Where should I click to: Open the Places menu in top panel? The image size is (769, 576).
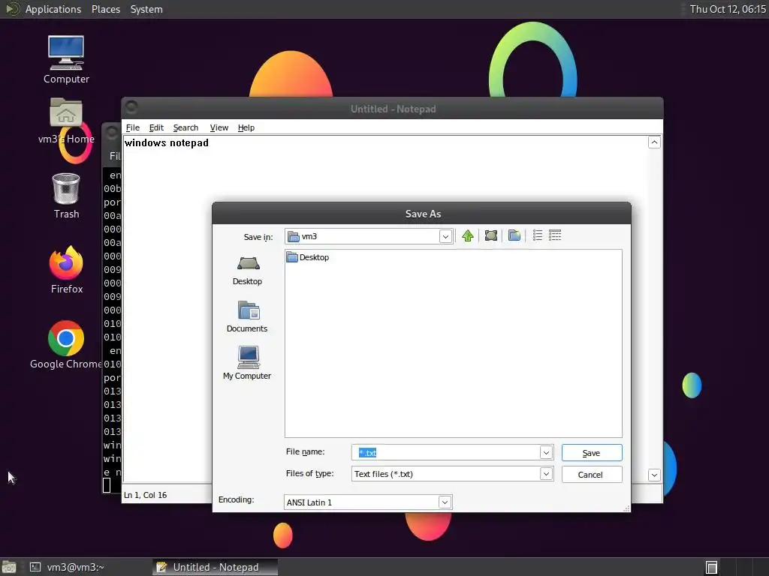[x=105, y=9]
